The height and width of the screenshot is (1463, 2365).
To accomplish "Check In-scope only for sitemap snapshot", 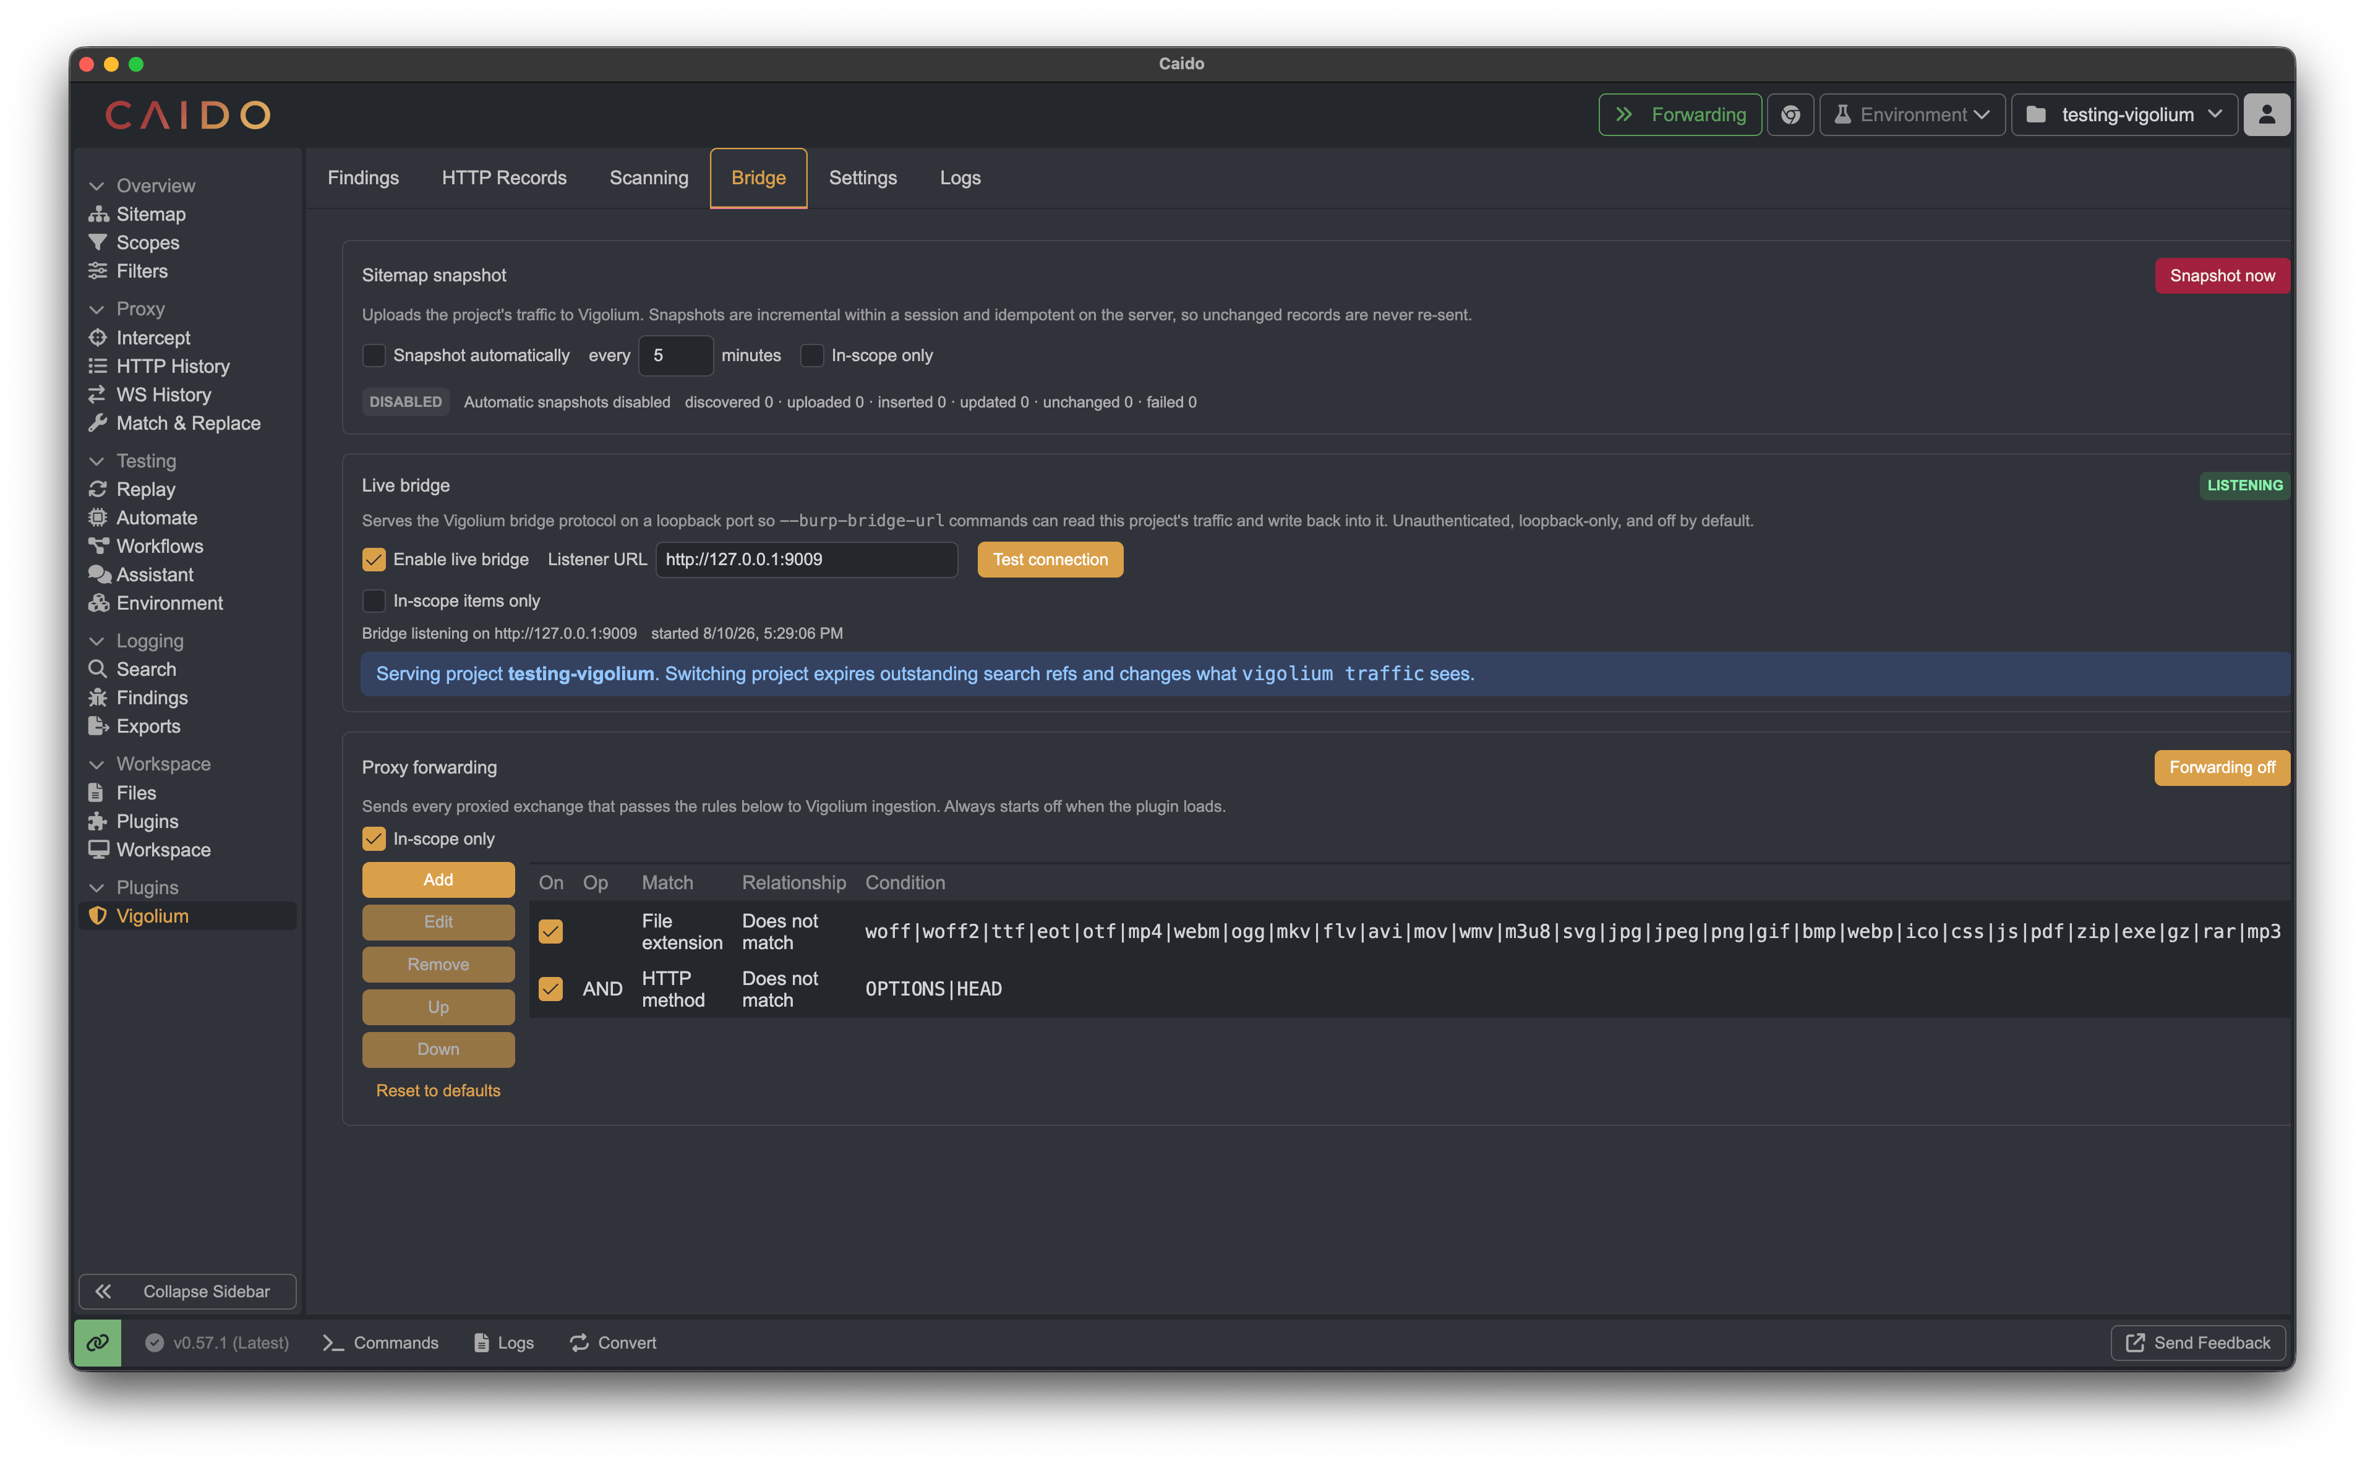I will point(812,355).
